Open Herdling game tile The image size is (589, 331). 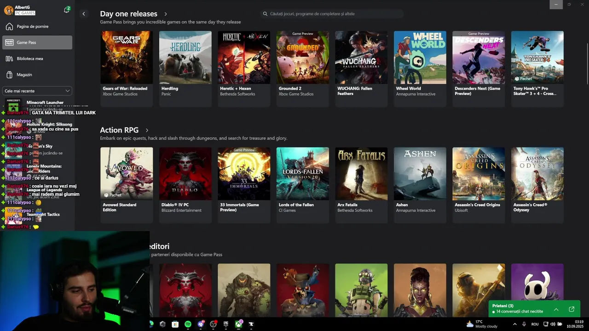[x=185, y=68]
